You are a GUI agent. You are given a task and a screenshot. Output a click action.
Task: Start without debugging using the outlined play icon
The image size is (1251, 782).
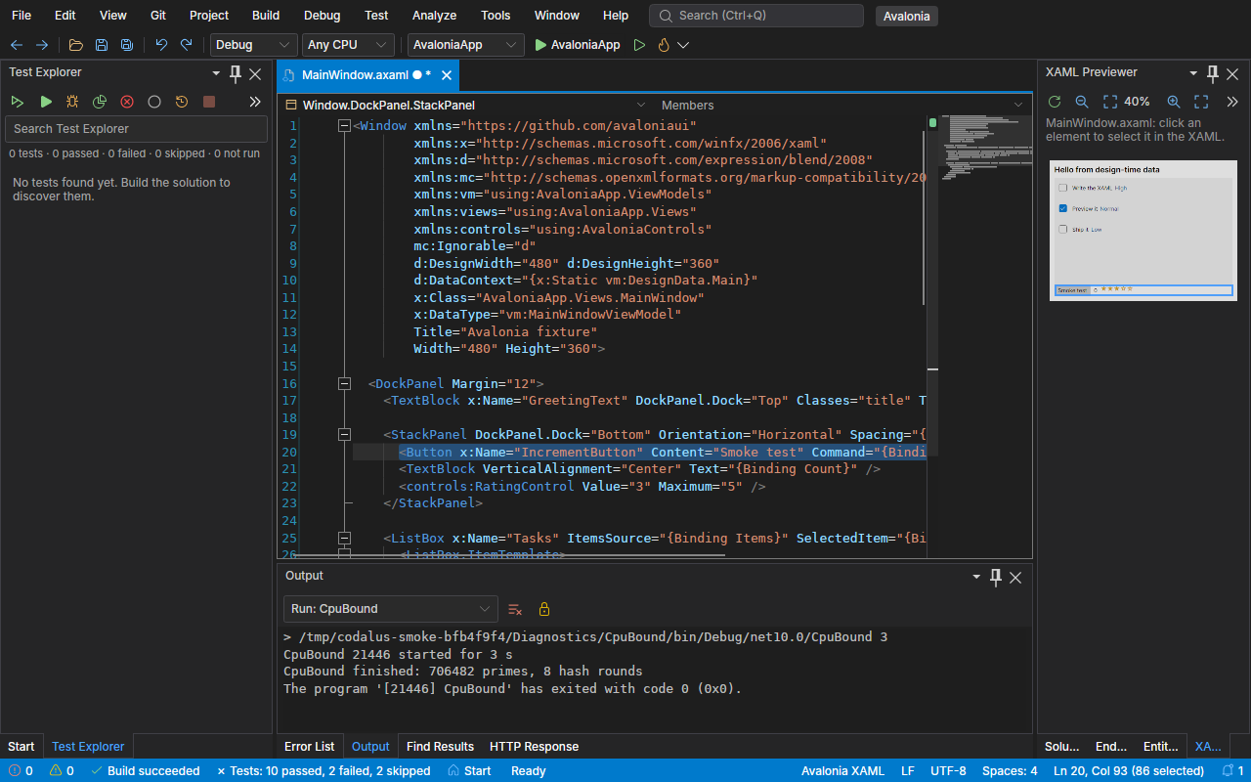(639, 45)
